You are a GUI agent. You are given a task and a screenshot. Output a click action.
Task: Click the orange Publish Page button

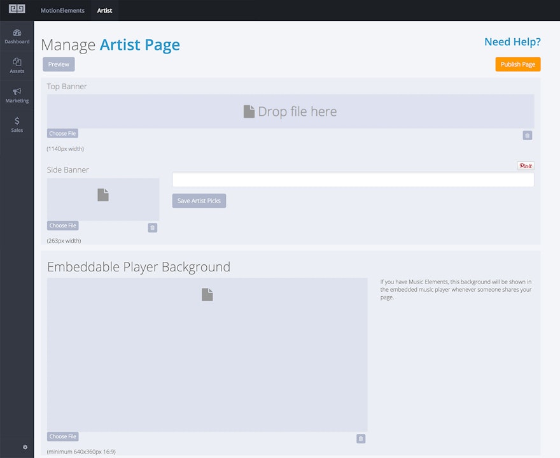pos(517,64)
